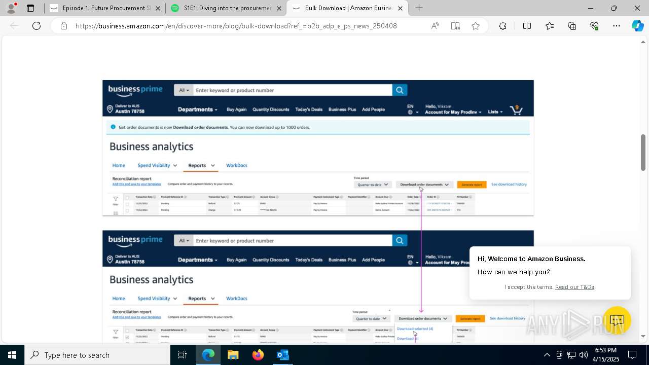Open File Explorer from the taskbar
Screen dimensions: 649x365
(x=233, y=355)
